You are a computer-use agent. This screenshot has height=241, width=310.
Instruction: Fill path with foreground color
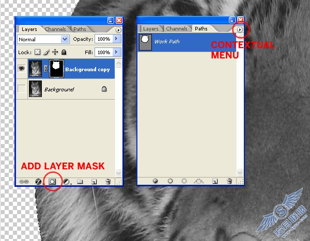(156, 181)
